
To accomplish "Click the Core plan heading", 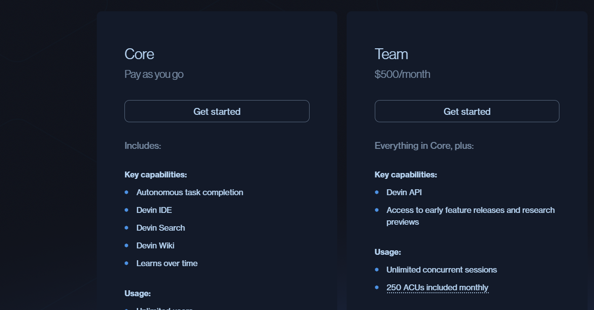I will [x=139, y=54].
